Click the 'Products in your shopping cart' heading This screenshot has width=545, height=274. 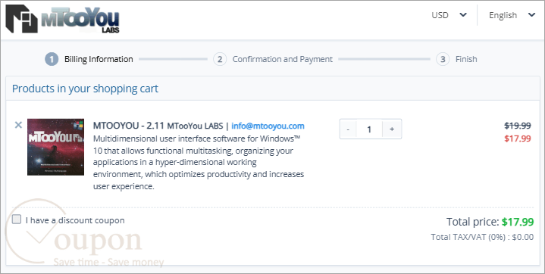point(85,89)
